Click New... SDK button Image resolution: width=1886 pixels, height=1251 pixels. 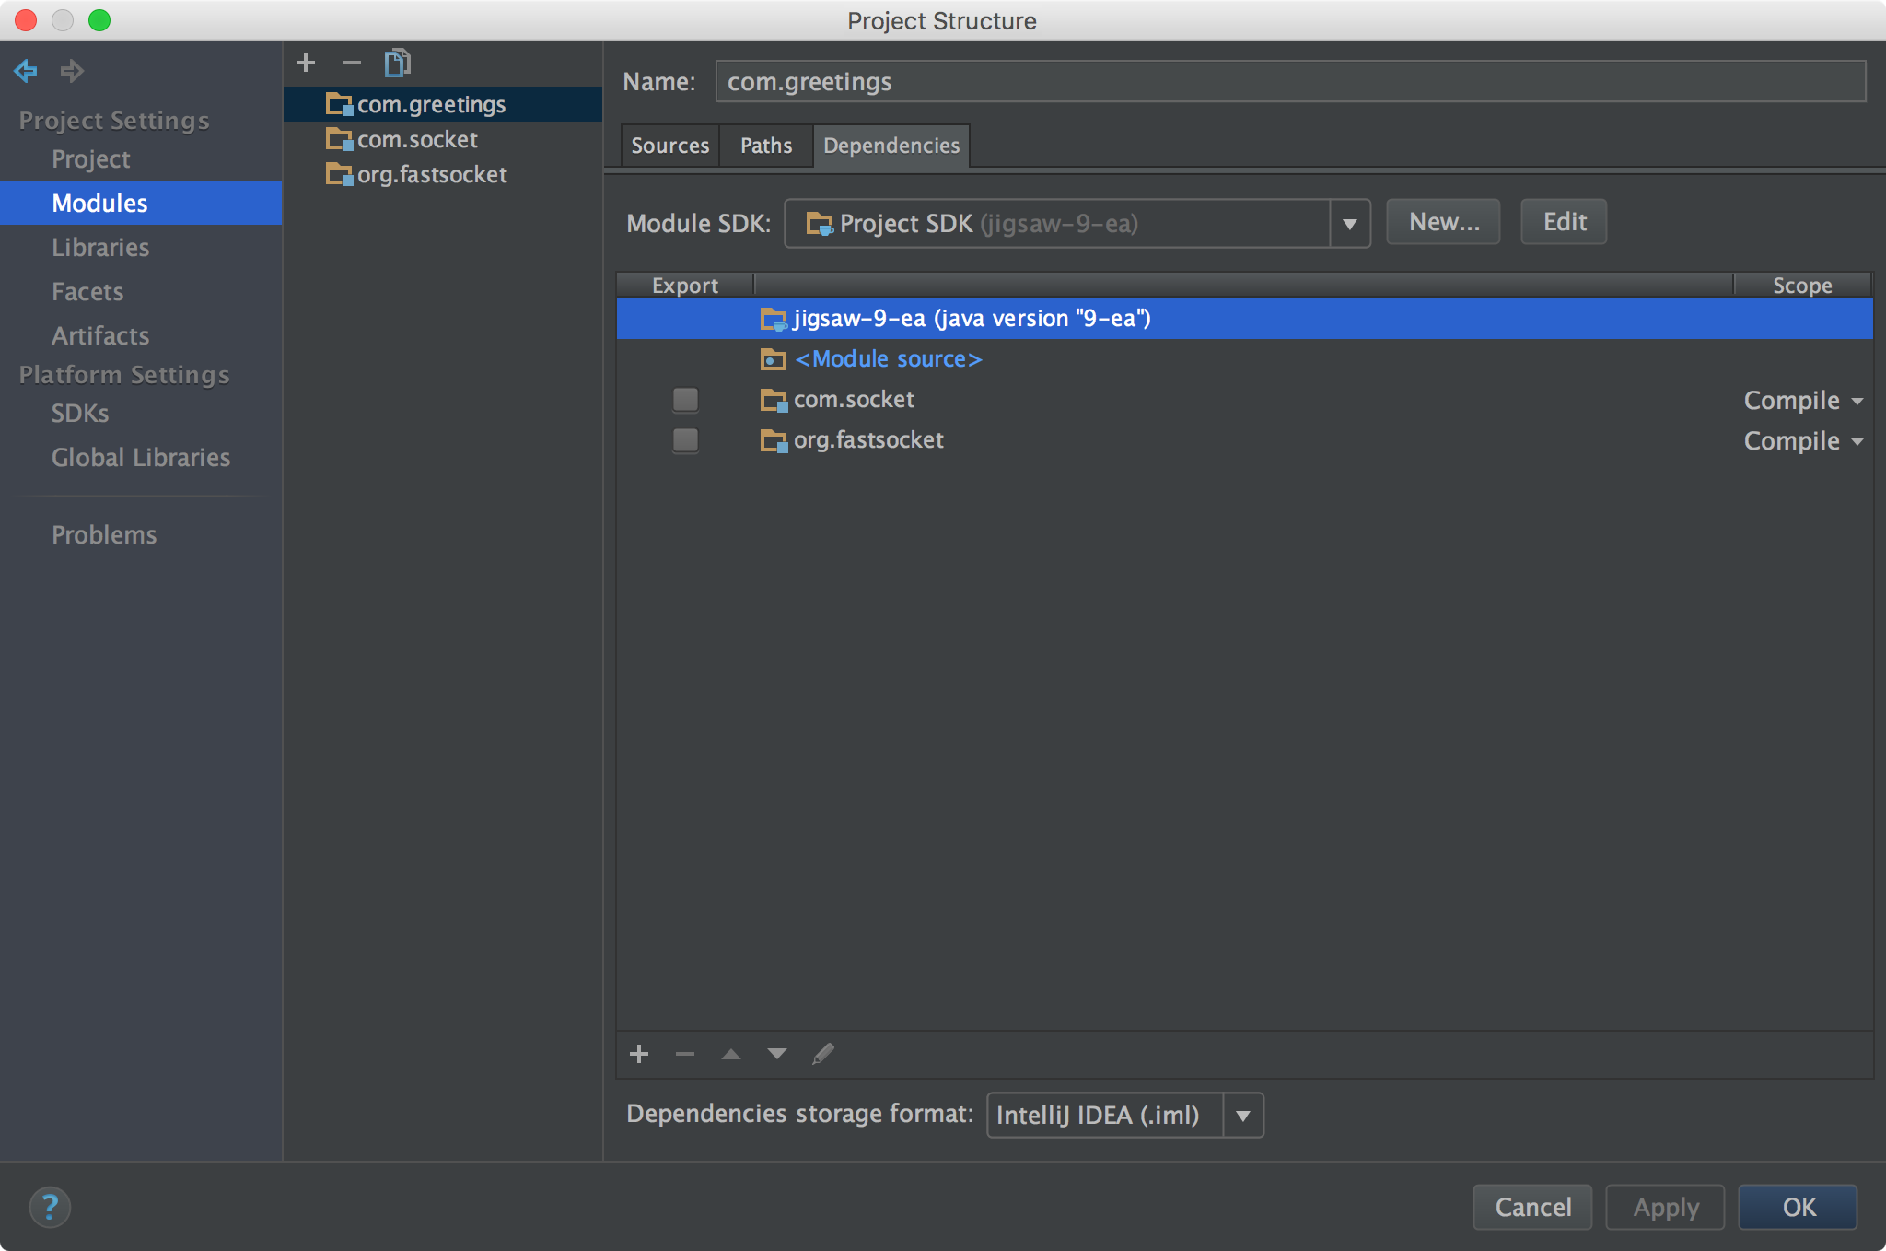tap(1443, 222)
